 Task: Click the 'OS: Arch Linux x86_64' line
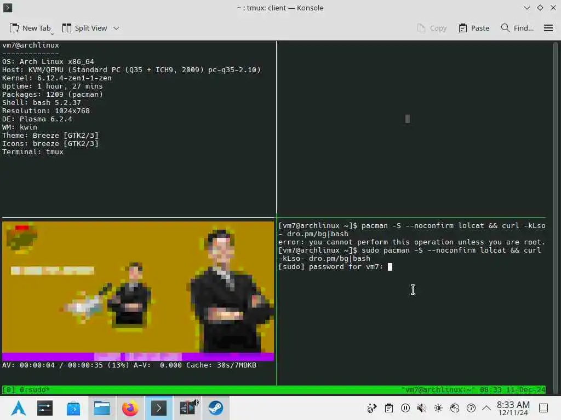(48, 61)
